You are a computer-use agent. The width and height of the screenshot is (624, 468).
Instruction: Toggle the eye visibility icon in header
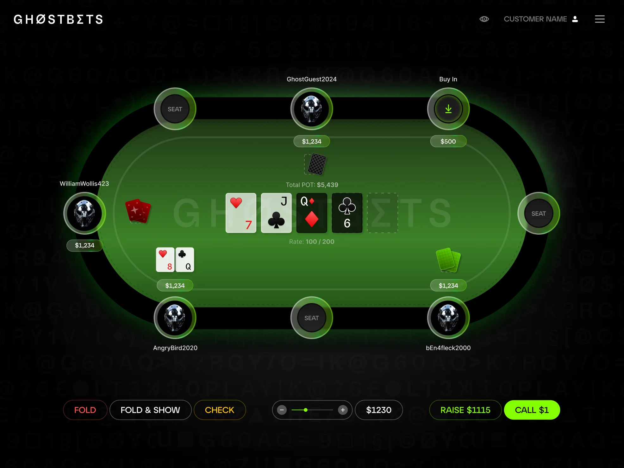click(x=484, y=19)
